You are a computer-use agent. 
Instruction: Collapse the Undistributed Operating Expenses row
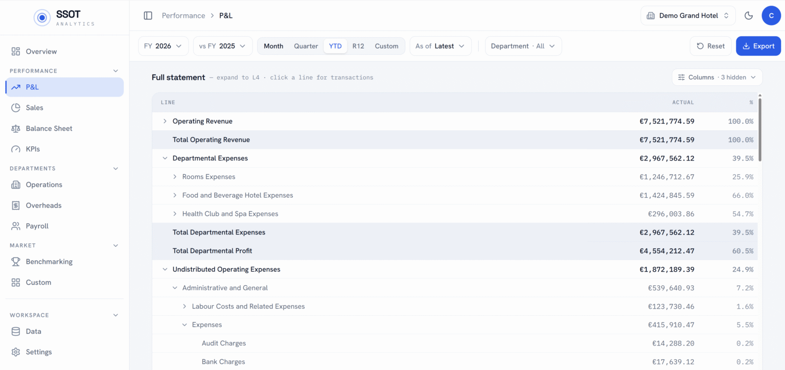tap(165, 269)
